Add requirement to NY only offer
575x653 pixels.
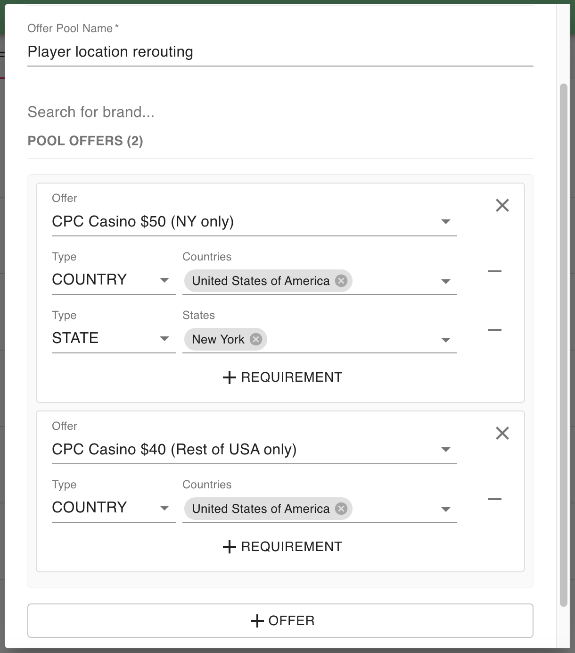coord(282,377)
